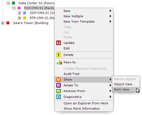
Task: Click the blue D Diagnostics icon
Action: tap(59, 97)
